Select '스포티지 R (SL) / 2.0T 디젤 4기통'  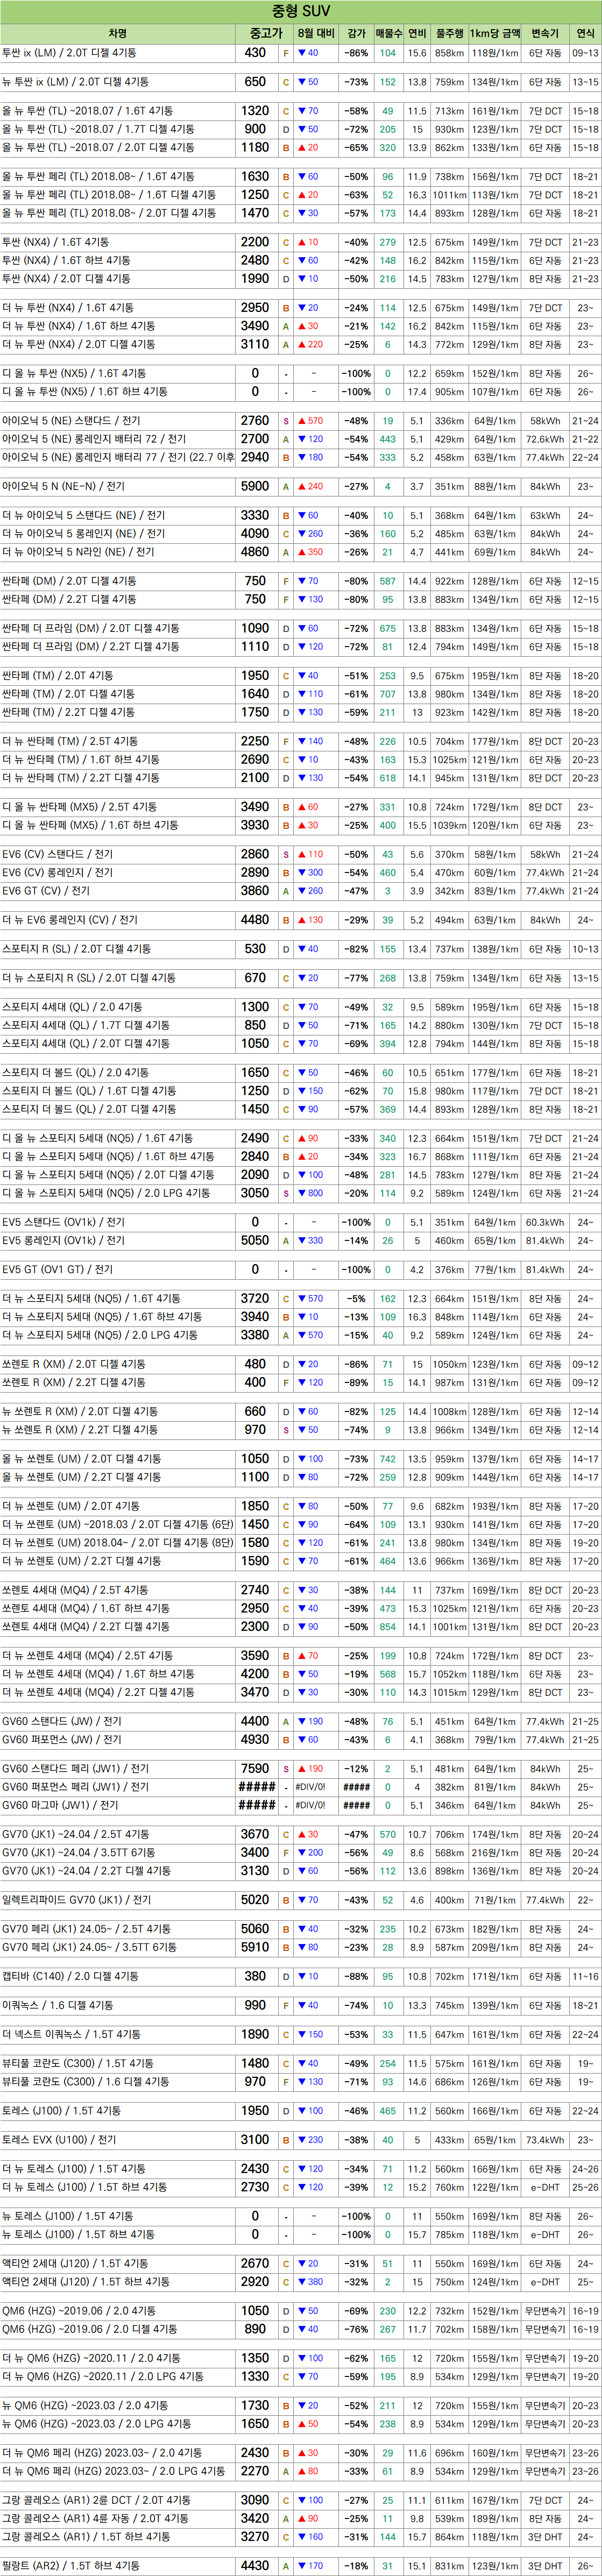pyautogui.click(x=76, y=949)
